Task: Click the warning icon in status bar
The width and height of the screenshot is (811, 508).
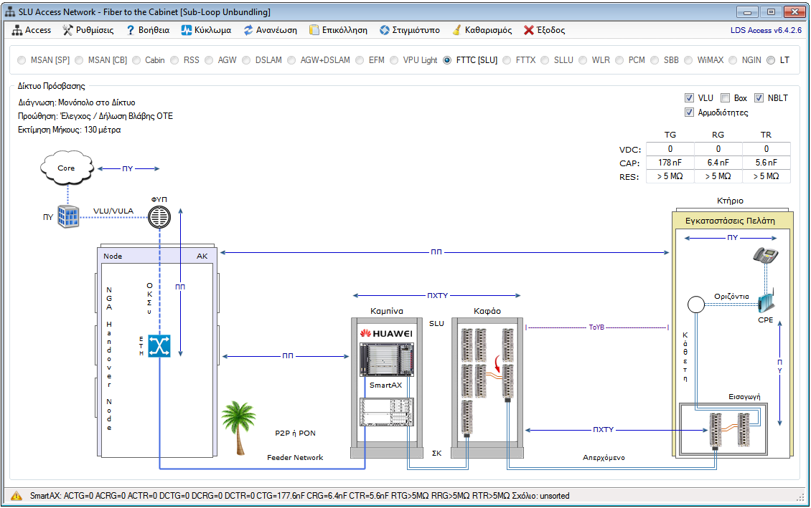Action: [x=16, y=495]
